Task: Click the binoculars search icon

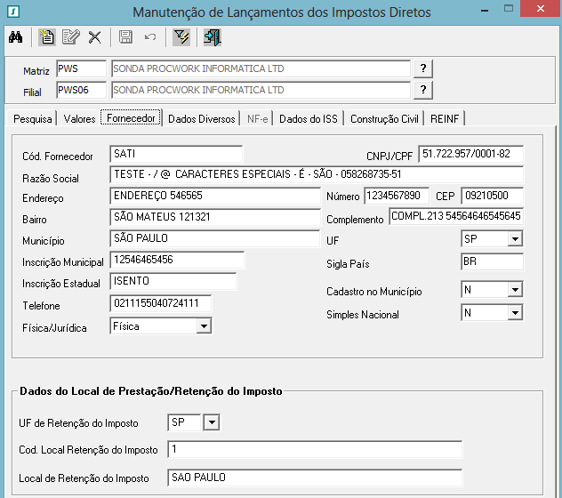Action: [15, 37]
